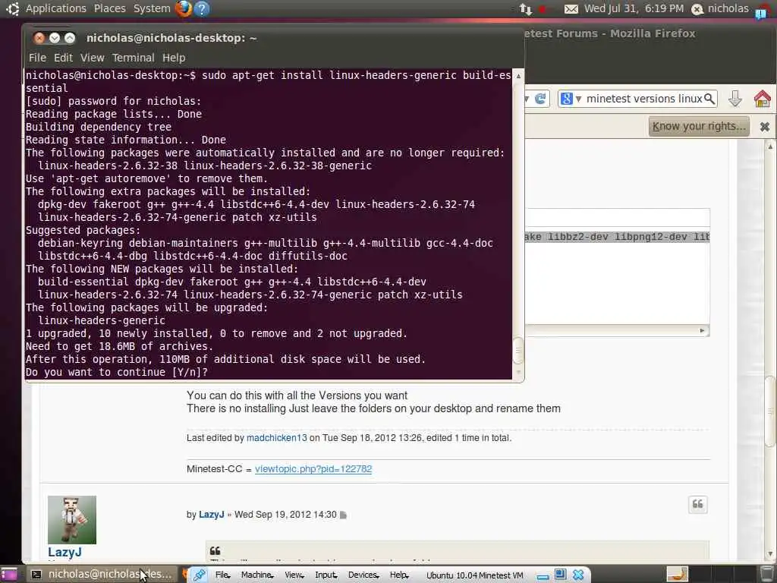Image resolution: width=777 pixels, height=583 pixels.
Task: Click the Firefox search input field
Action: (x=643, y=99)
